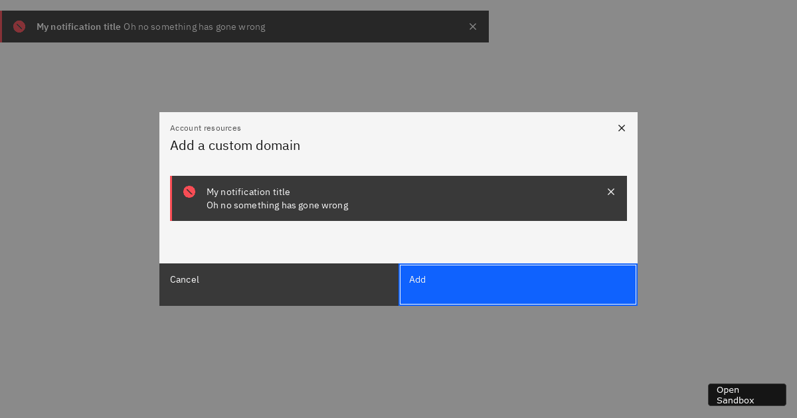
Task: Click the dark Cancel footer area
Action: tap(279, 284)
